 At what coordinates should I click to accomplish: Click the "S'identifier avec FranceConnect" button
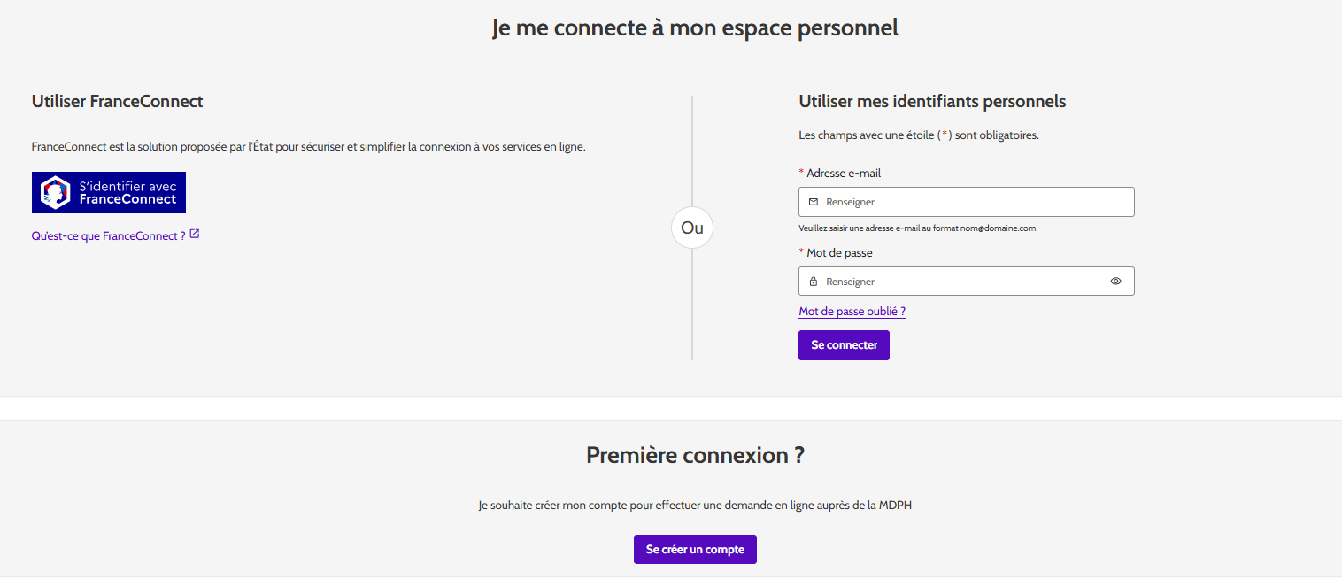point(109,192)
